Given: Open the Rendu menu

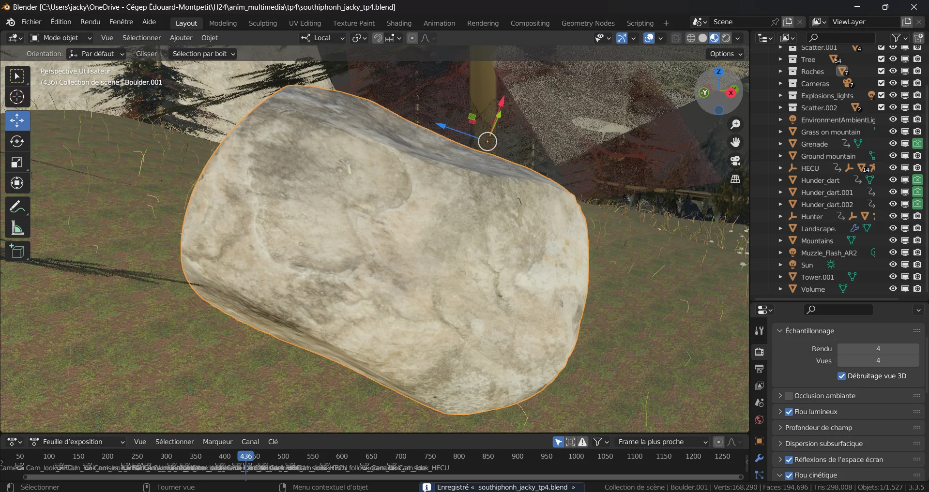Looking at the screenshot, I should (90, 22).
